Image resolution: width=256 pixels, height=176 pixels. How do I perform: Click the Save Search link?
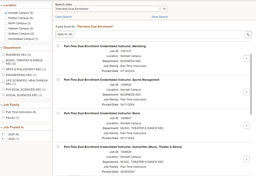click(x=160, y=17)
